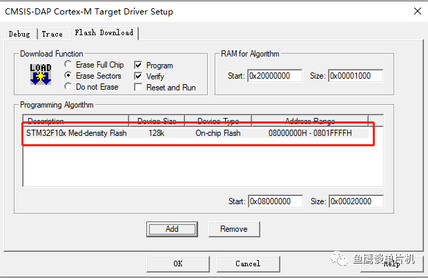Click RAM for Algorithm Start field

point(275,76)
